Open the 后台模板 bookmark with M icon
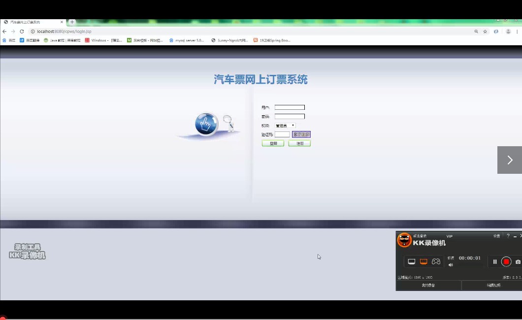Viewport: 522px width, 320px height. 145,40
